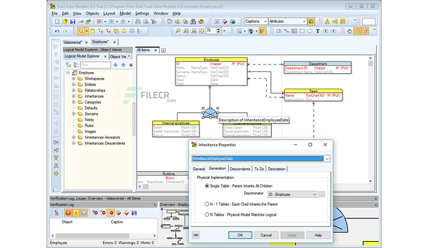The width and height of the screenshot is (428, 248).
Task: Click the Help button in dialog
Action: coord(318,235)
